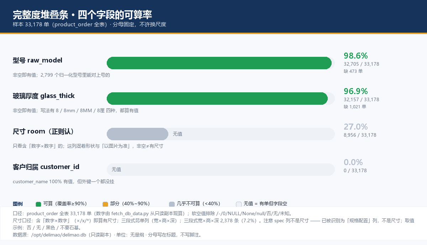
Task: Click the count 32,705 / 33,178
Action: click(x=362, y=64)
